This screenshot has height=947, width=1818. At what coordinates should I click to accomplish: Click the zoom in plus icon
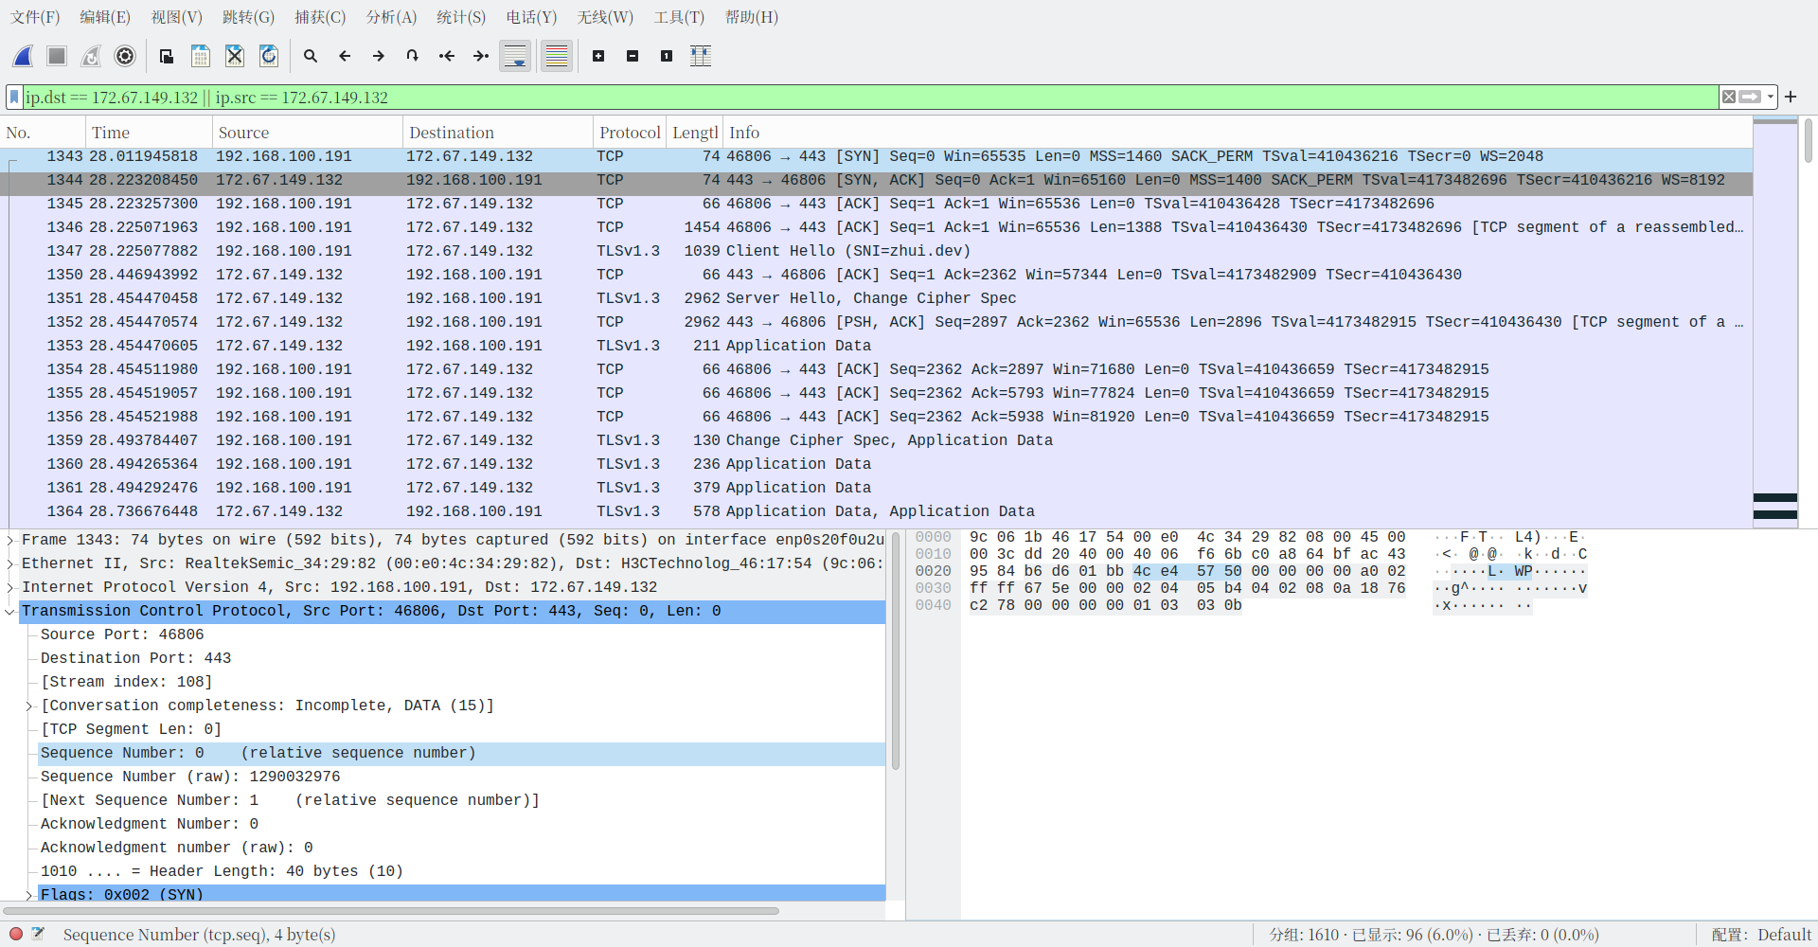[598, 57]
